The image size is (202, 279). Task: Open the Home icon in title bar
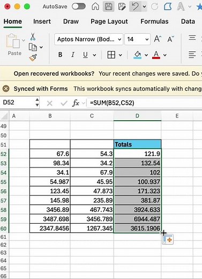[95, 6]
